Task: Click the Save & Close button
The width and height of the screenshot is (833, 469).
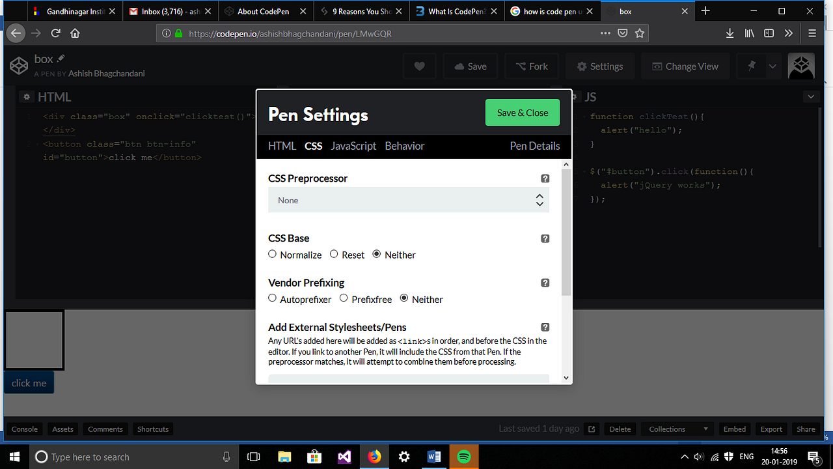Action: (x=522, y=112)
